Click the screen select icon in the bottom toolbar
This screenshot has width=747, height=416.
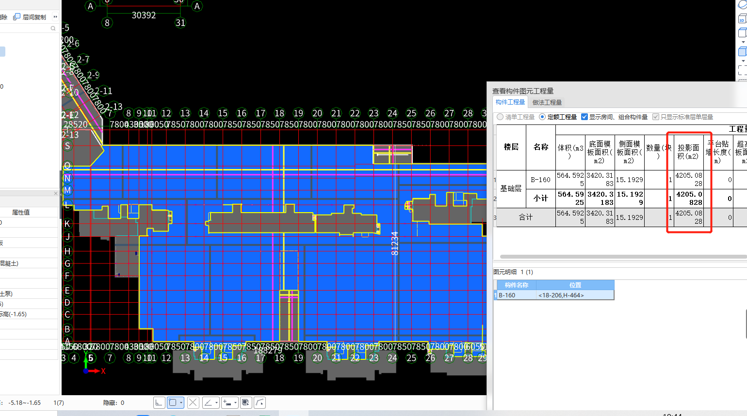point(246,402)
